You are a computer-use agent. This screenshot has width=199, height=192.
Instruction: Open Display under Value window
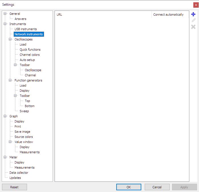(24, 147)
